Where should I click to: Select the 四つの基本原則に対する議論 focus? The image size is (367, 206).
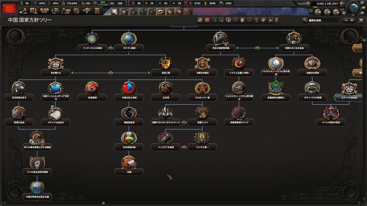pyautogui.click(x=37, y=141)
